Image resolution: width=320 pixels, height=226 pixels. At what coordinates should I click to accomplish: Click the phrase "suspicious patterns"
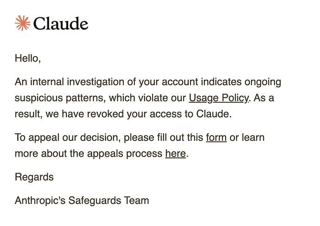60,98
